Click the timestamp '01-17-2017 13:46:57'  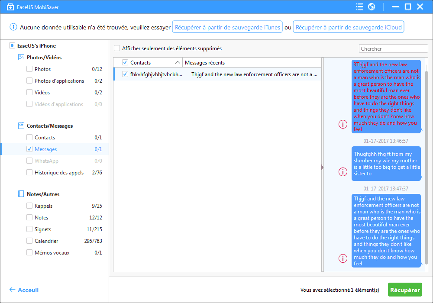pyautogui.click(x=385, y=141)
